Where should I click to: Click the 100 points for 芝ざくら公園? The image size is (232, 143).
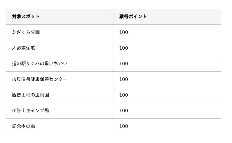[x=124, y=32]
